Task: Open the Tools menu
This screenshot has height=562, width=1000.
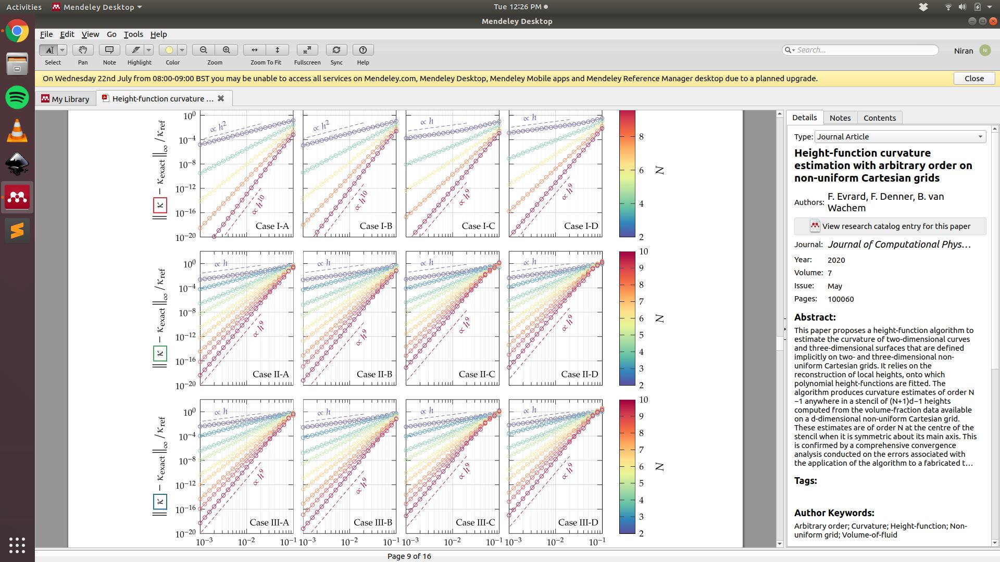Action: point(133,34)
